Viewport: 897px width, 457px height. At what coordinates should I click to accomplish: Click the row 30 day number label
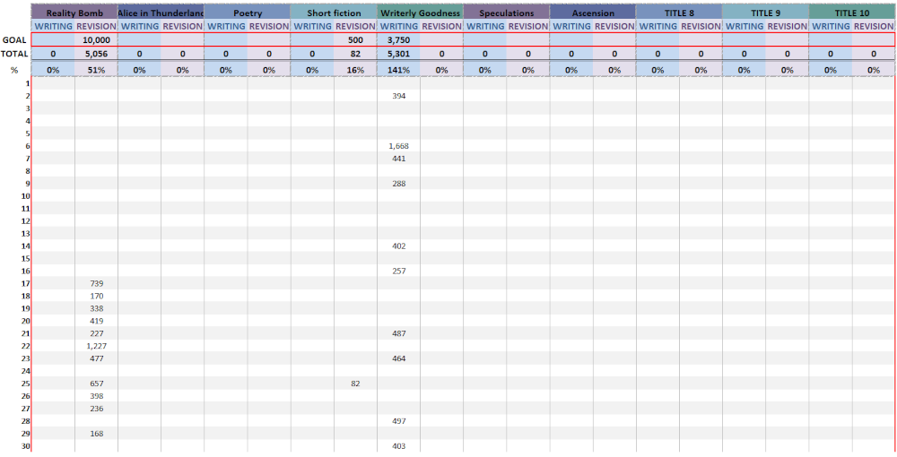(25, 446)
